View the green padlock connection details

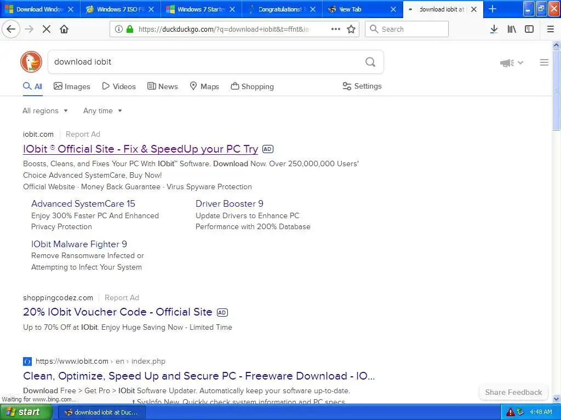pos(129,29)
